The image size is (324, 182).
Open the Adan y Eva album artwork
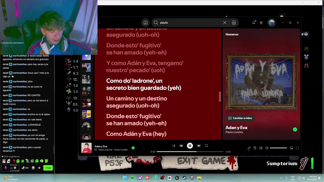261,82
